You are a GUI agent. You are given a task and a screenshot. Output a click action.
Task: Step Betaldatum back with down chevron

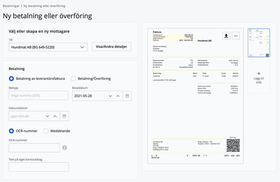tap(110, 96)
